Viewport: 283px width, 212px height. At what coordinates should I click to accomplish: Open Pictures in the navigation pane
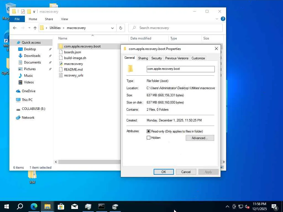(x=30, y=69)
